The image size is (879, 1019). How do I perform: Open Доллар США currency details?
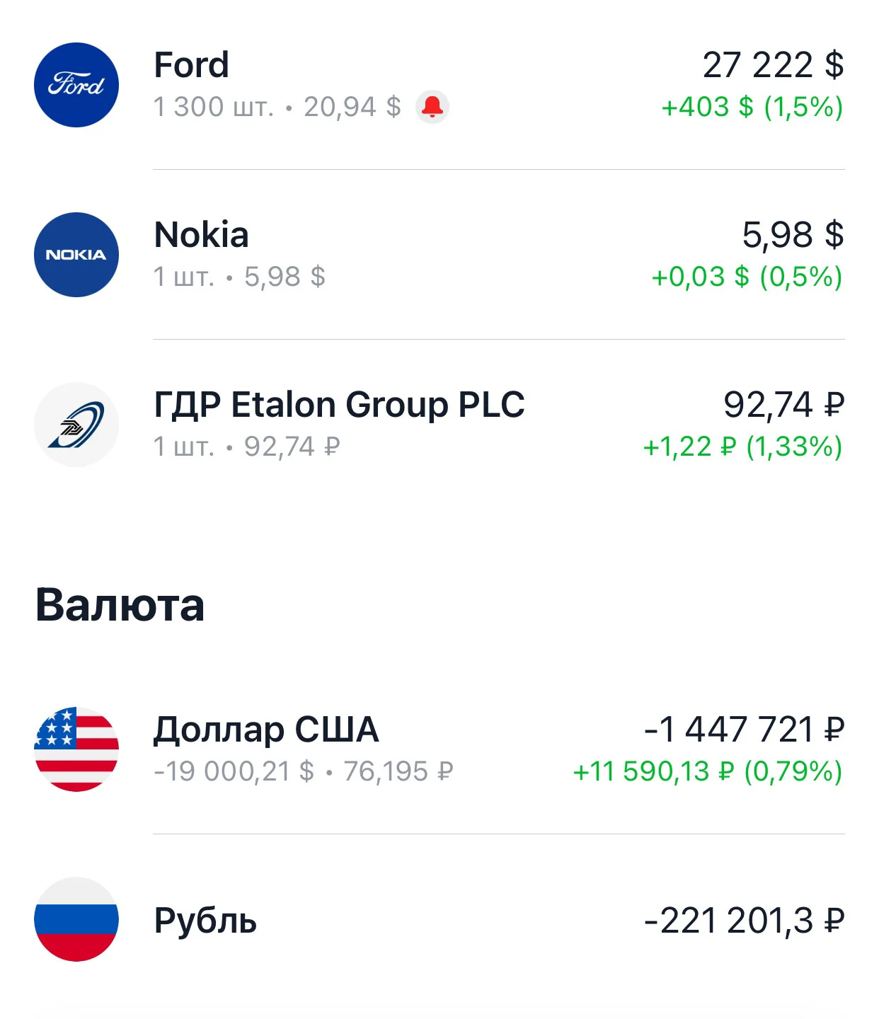pos(439,749)
